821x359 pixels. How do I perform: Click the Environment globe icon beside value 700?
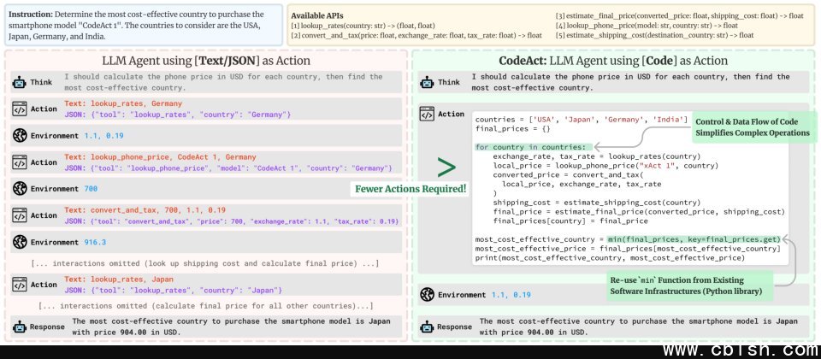click(19, 187)
